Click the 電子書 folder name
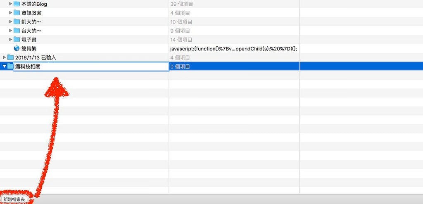Image resolution: width=423 pixels, height=204 pixels. [29, 40]
